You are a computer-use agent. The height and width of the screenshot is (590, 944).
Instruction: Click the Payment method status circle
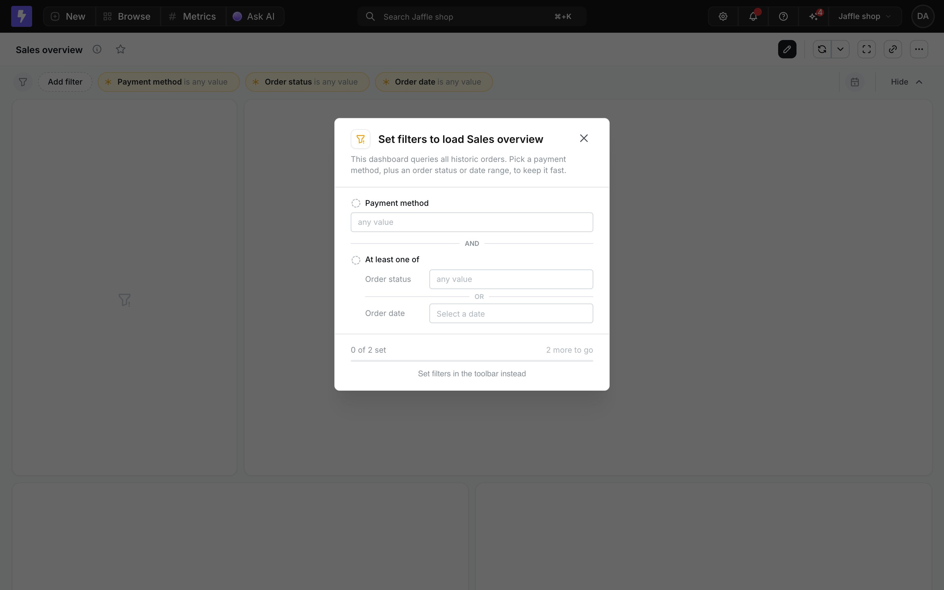[356, 203]
